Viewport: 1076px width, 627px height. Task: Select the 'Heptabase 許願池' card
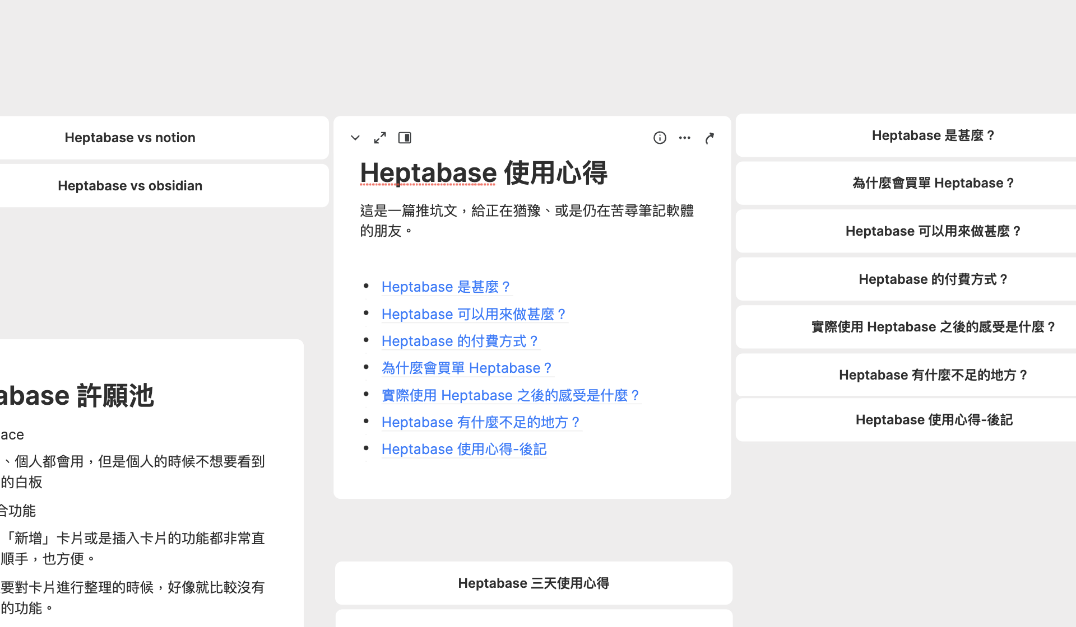point(112,396)
